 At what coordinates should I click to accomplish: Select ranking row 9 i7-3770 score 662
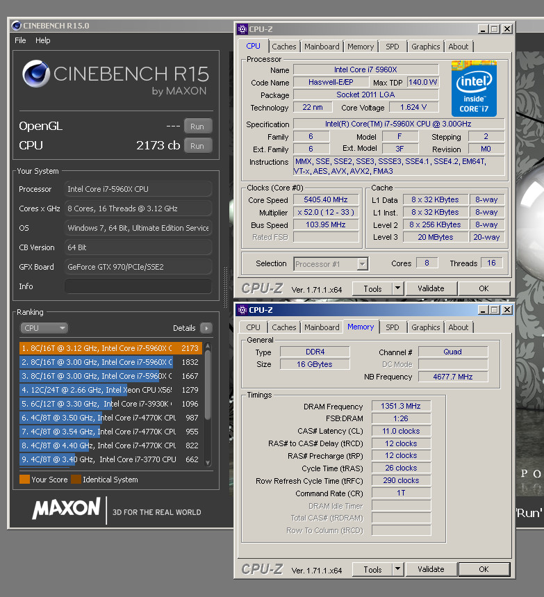[x=110, y=459]
